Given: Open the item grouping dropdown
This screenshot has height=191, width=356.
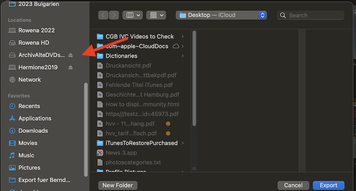Looking at the screenshot, I should 156,15.
